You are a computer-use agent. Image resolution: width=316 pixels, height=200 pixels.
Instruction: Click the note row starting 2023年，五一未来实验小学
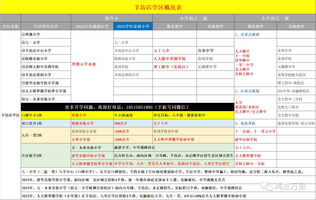click(x=168, y=188)
